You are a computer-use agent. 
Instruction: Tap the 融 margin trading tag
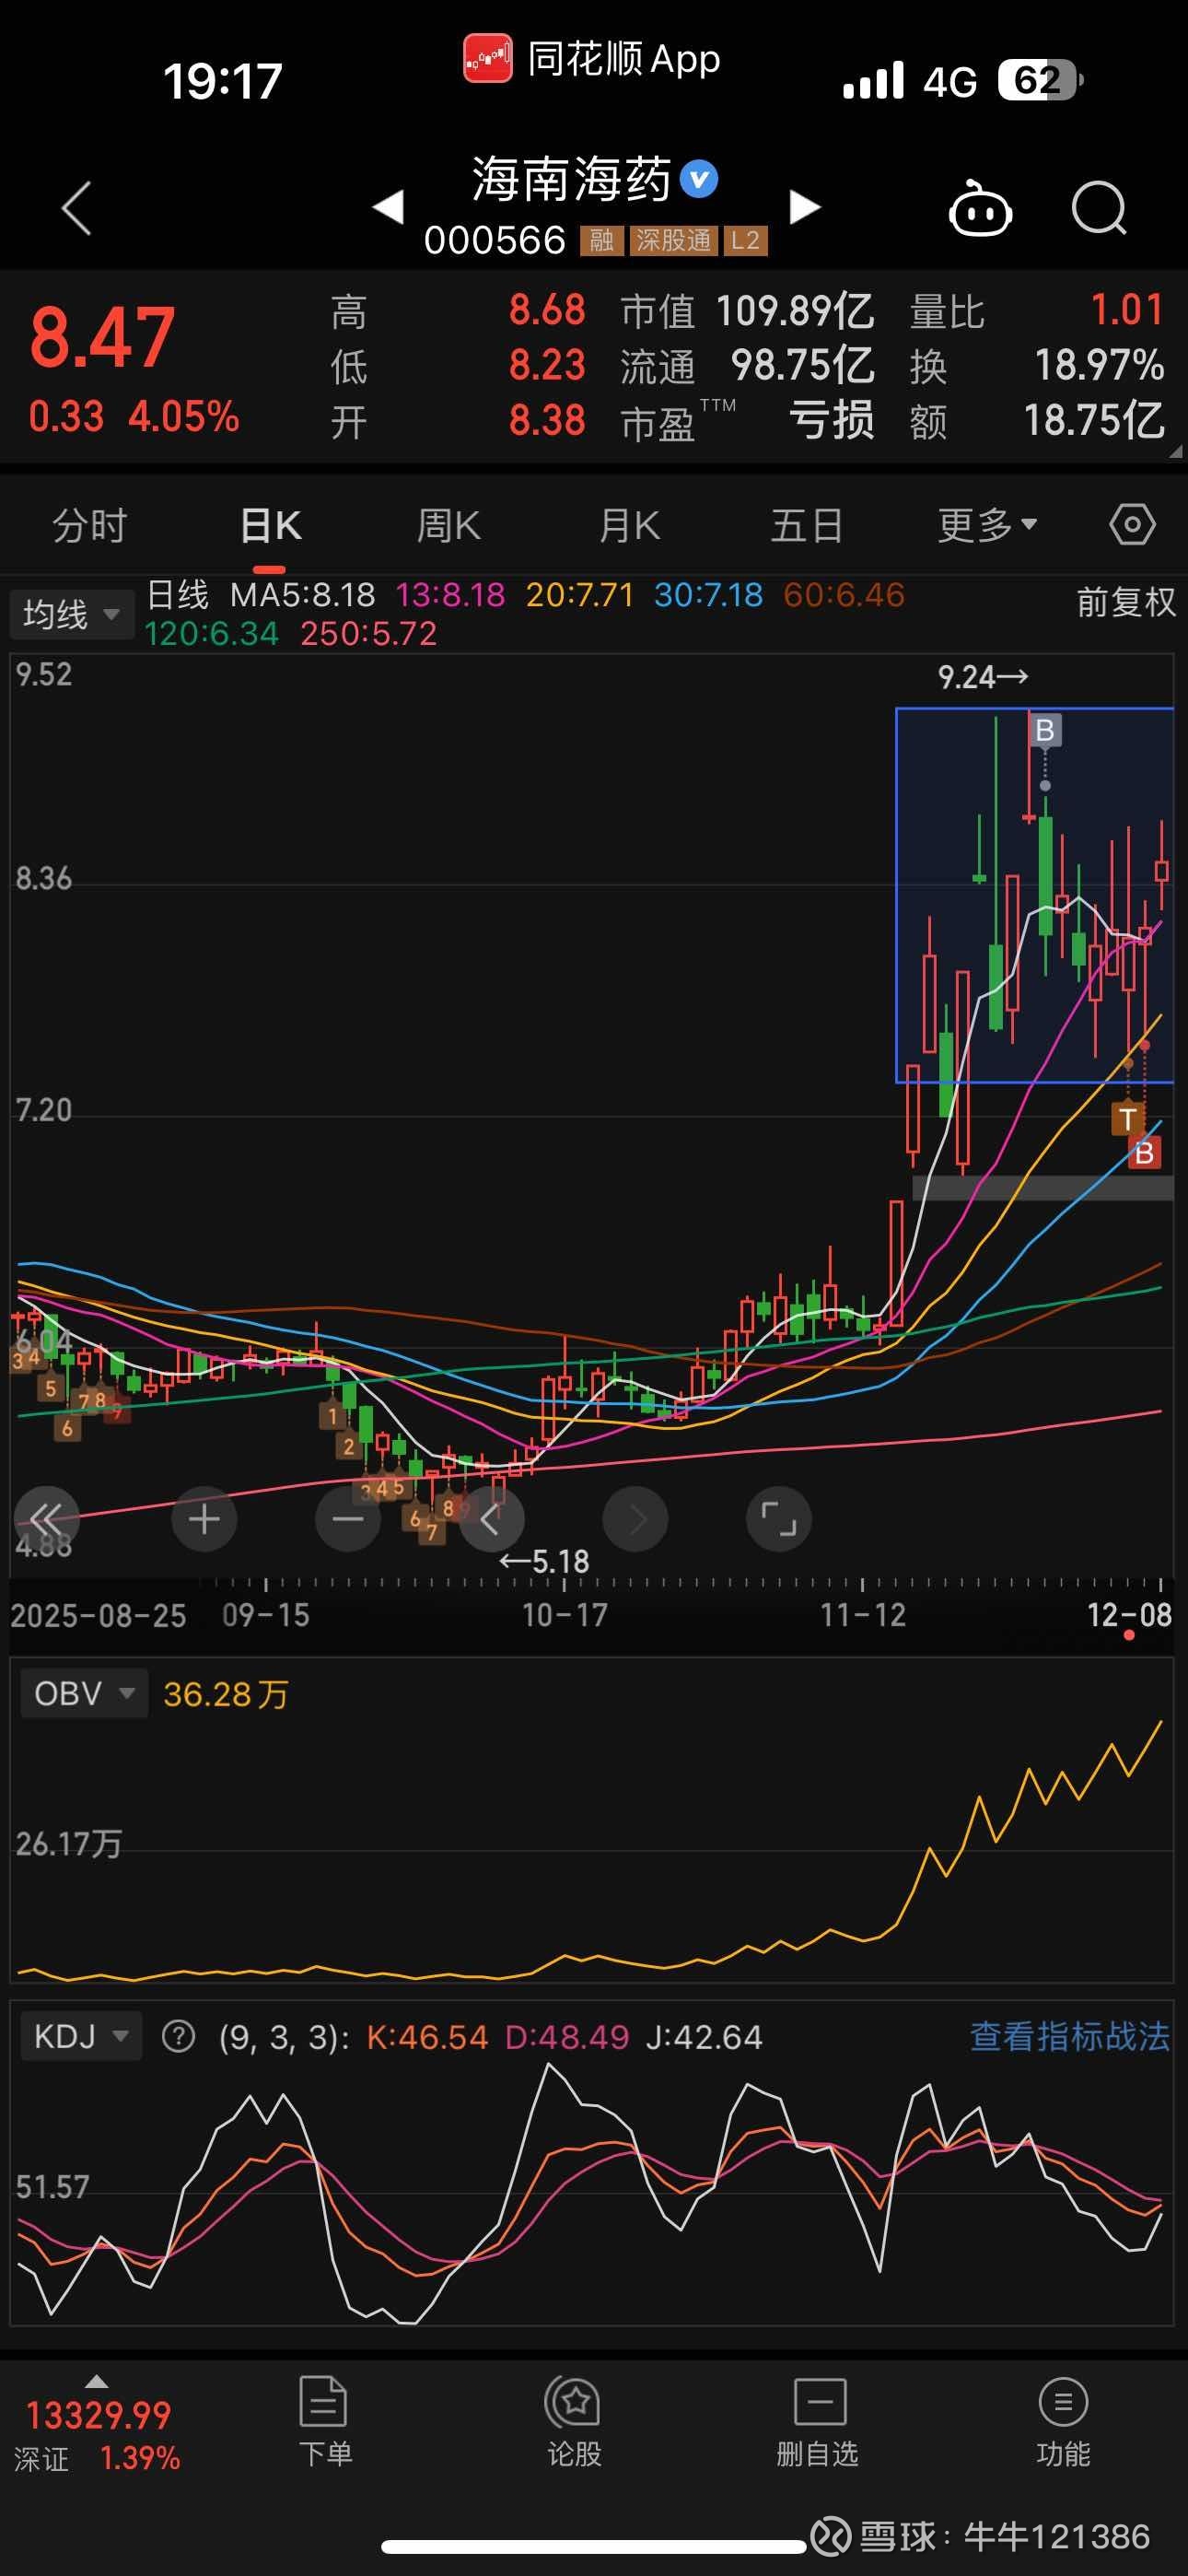coord(602,240)
